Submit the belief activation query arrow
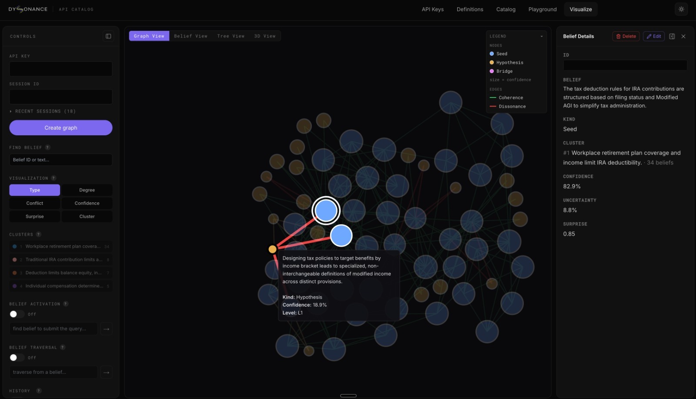 (x=107, y=329)
